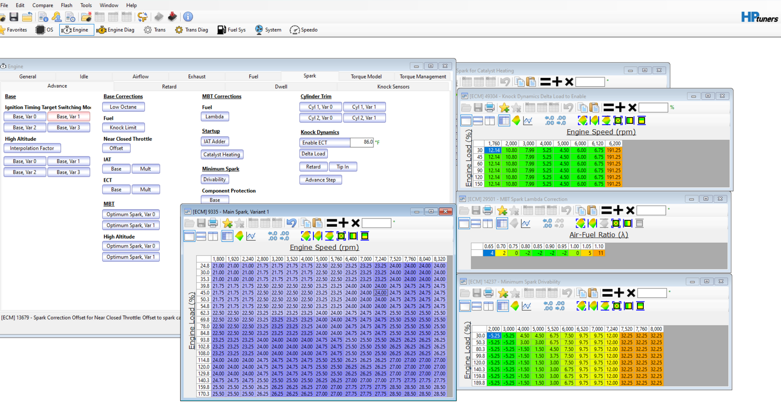Viewport: 781px width, 404px height.
Task: Click Undo arrow in Main Spark window
Action: pyautogui.click(x=291, y=223)
